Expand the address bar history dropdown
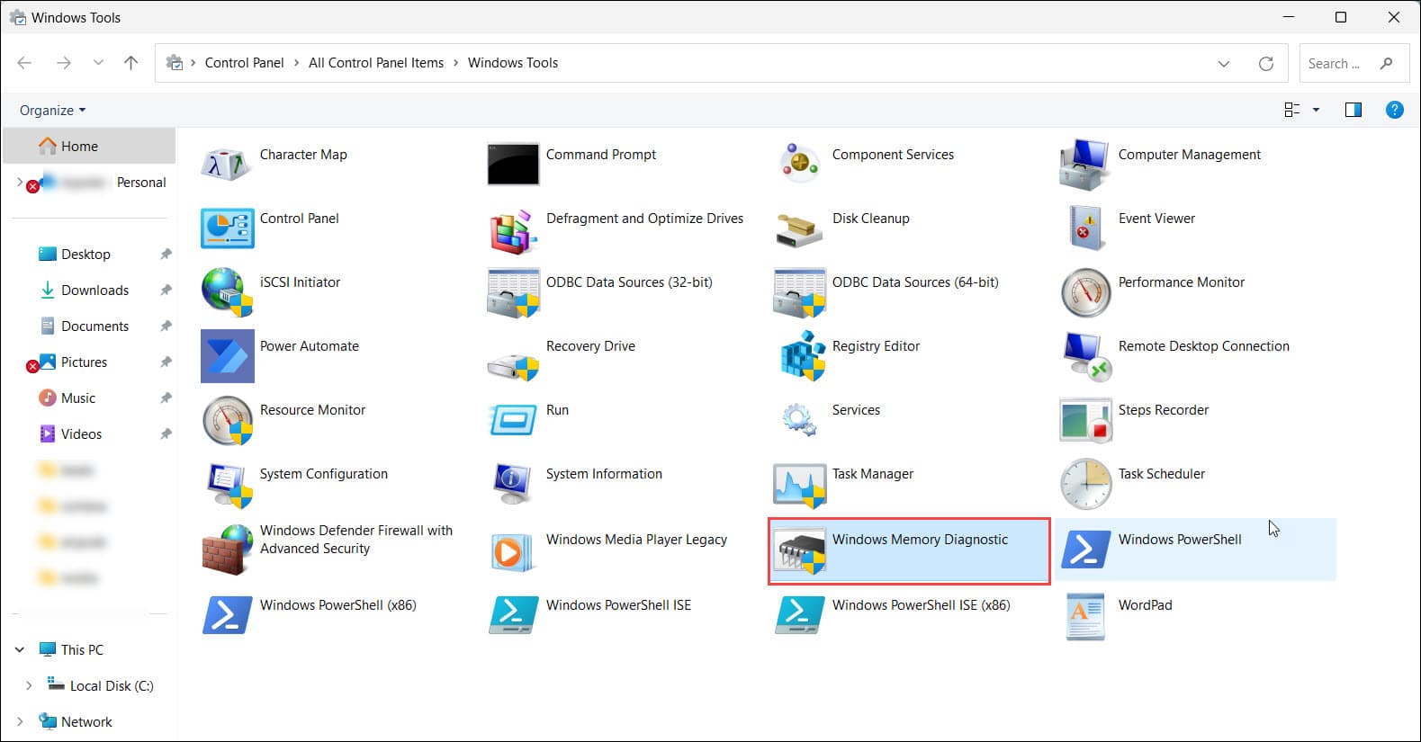 [1223, 64]
